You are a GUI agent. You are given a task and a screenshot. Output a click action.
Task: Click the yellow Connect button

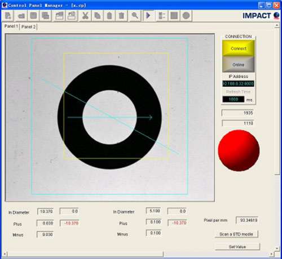[x=239, y=48]
